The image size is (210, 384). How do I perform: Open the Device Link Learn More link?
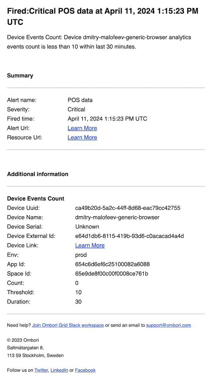tap(90, 245)
